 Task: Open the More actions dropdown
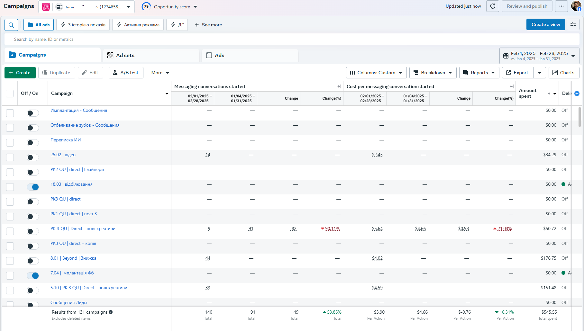pyautogui.click(x=160, y=73)
